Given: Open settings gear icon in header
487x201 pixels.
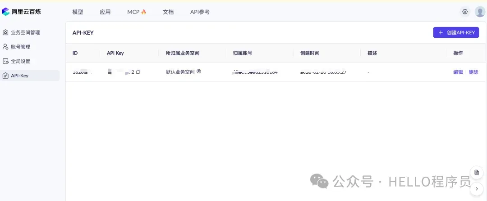Looking at the screenshot, I should [465, 12].
